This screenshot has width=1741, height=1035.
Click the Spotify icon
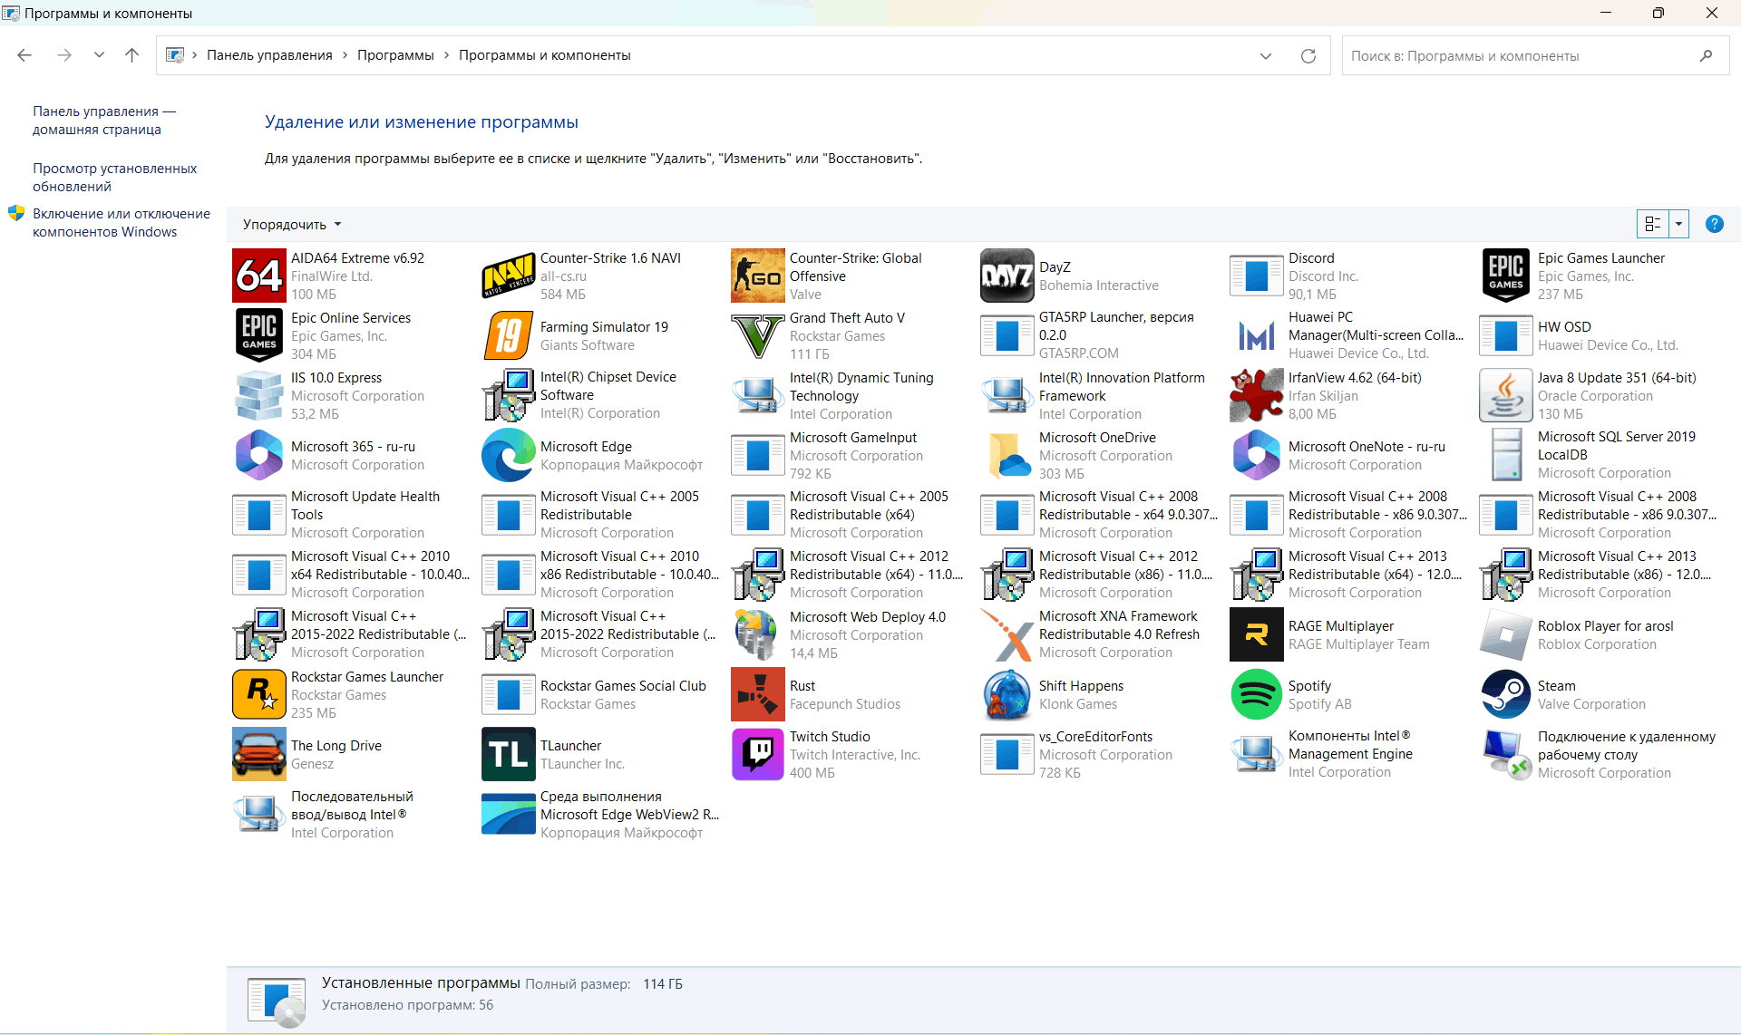point(1257,694)
